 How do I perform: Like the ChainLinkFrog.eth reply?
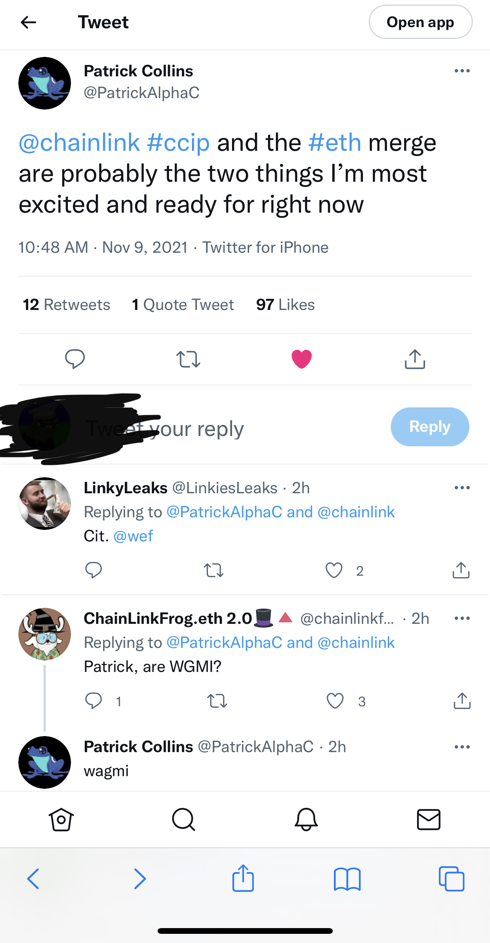[335, 701]
